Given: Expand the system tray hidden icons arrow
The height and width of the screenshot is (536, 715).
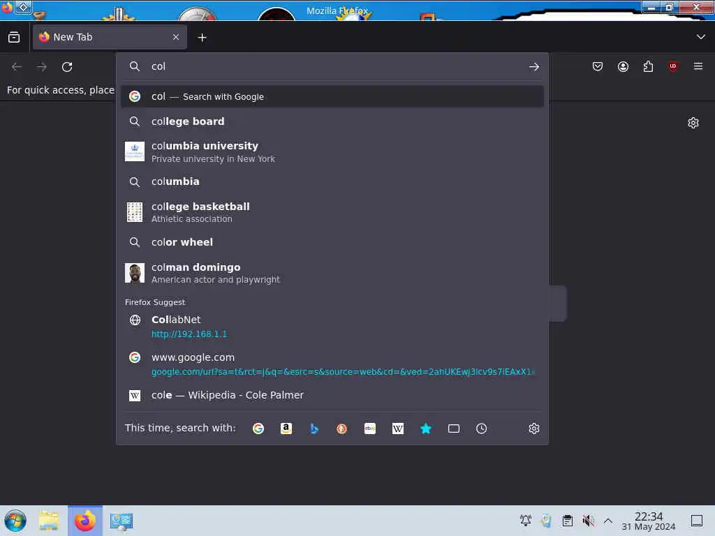Looking at the screenshot, I should click(608, 521).
